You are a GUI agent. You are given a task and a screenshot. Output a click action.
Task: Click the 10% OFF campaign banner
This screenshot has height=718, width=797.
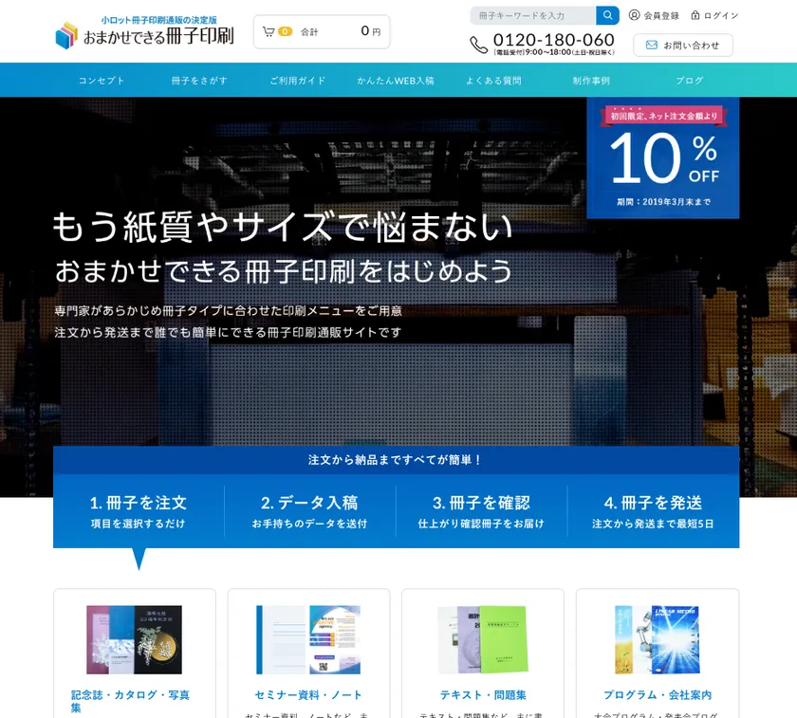point(663,158)
